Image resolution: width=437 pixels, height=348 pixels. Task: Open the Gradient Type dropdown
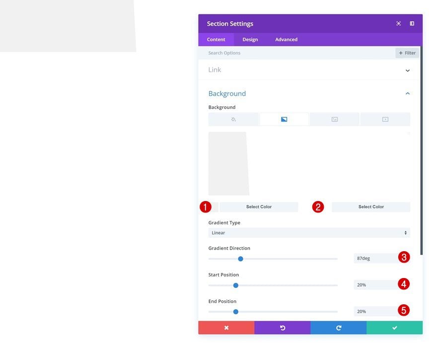pos(309,233)
